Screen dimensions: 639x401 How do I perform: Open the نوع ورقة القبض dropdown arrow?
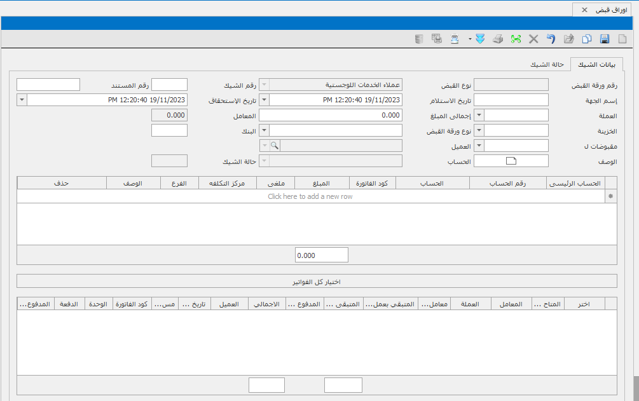point(265,130)
